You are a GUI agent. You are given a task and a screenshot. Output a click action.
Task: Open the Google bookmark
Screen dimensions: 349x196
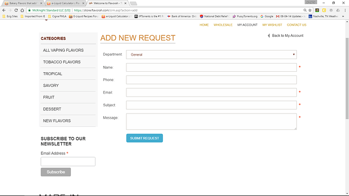267,16
